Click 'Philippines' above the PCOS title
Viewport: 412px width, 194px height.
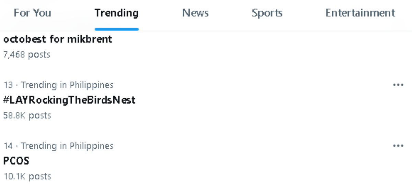pyautogui.click(x=91, y=146)
